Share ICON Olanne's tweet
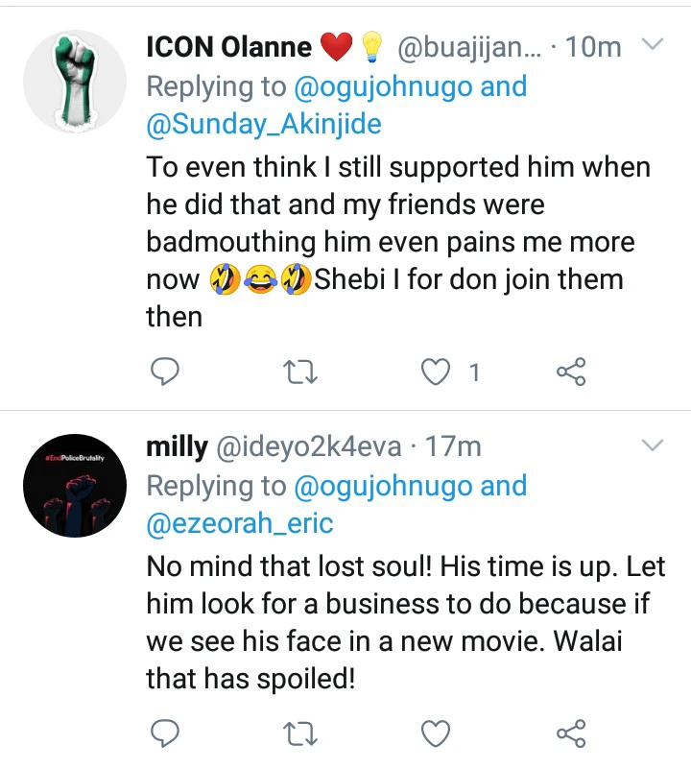This screenshot has width=691, height=769. pos(571,372)
